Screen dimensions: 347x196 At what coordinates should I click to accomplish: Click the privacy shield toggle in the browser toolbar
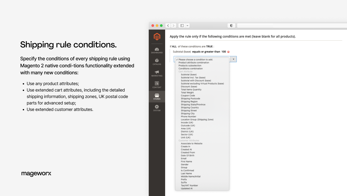(231, 25)
